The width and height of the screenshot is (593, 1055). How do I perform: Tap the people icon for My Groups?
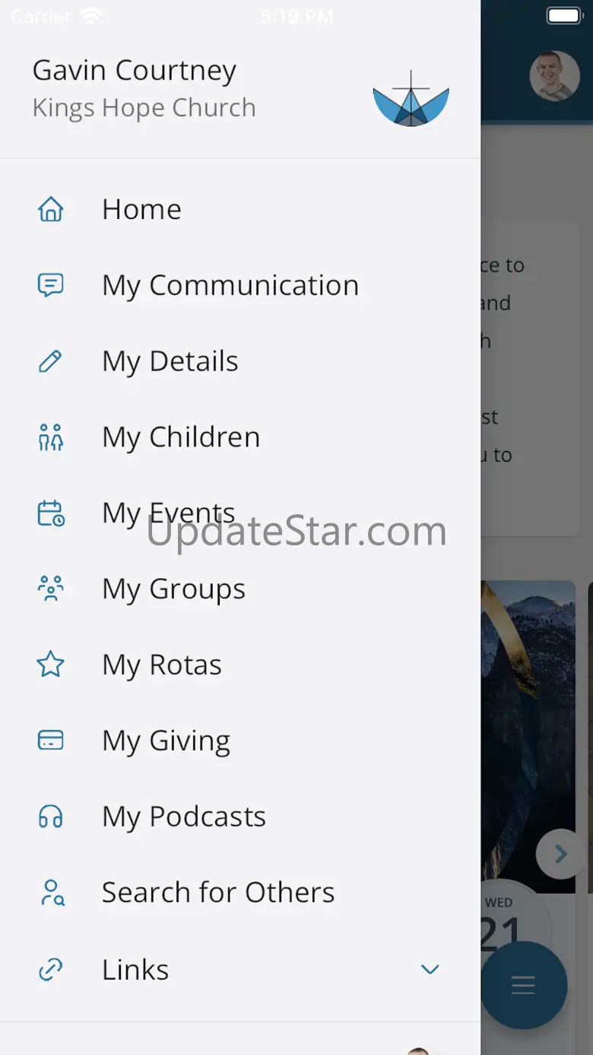[51, 589]
